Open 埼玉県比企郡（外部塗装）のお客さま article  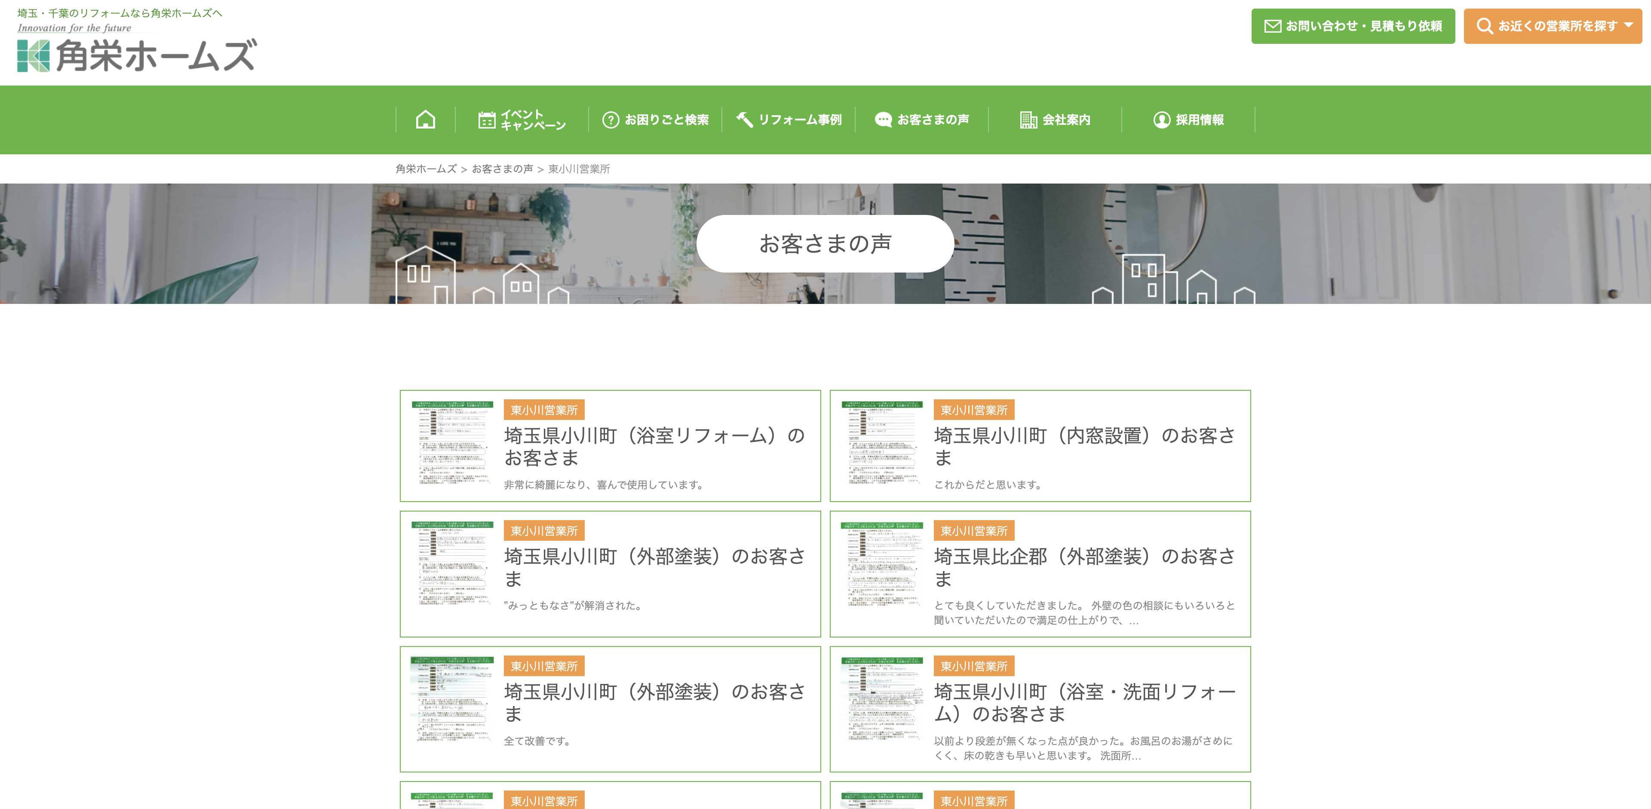(1084, 567)
